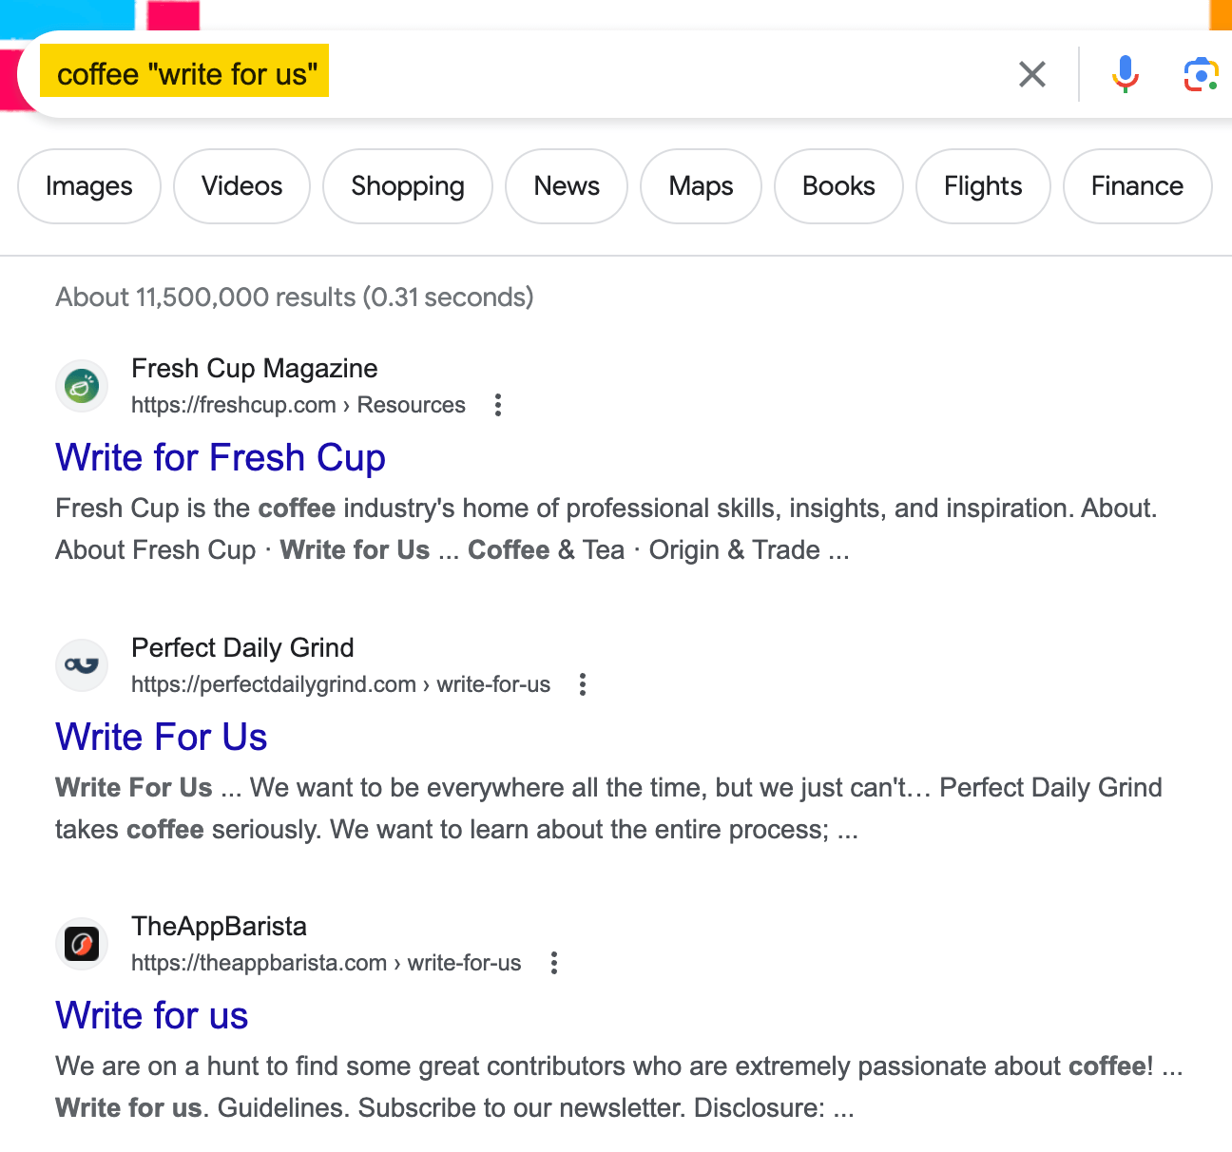Open the Finance filter
Viewport: 1232px width, 1152px height.
pos(1137,186)
